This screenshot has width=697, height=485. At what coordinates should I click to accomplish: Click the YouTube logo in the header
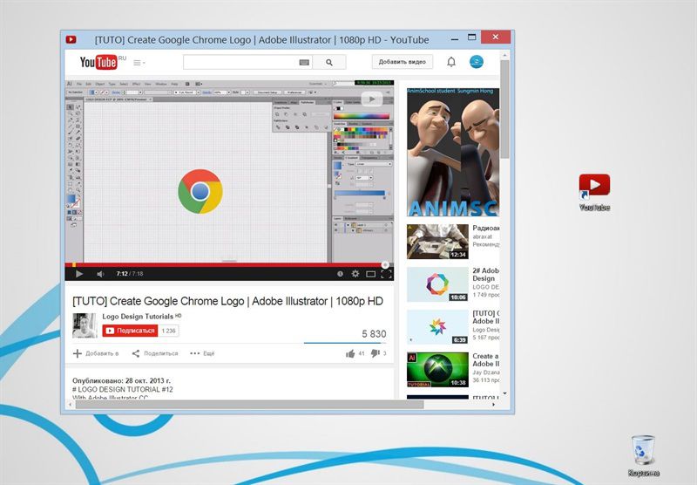(99, 62)
